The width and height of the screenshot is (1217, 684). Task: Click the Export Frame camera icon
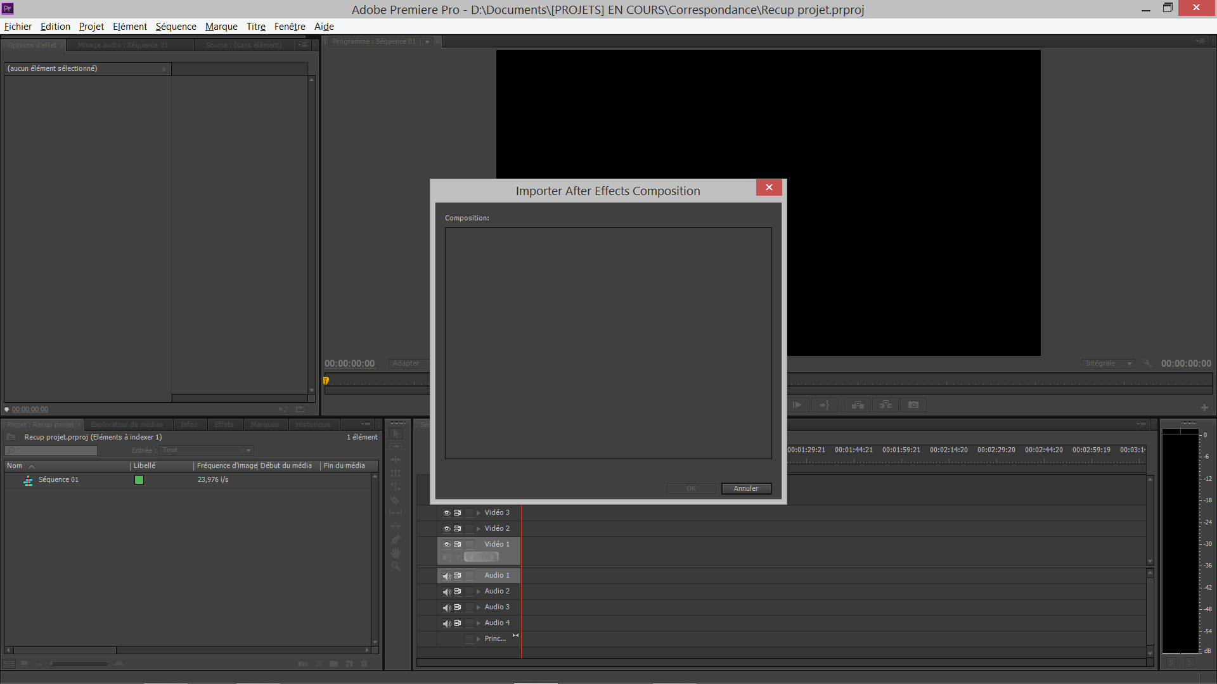[913, 405]
